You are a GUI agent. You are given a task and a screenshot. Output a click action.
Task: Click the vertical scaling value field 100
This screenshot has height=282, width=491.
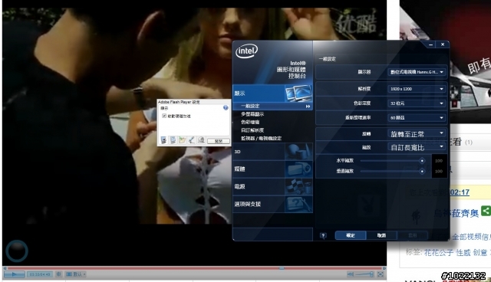(439, 172)
